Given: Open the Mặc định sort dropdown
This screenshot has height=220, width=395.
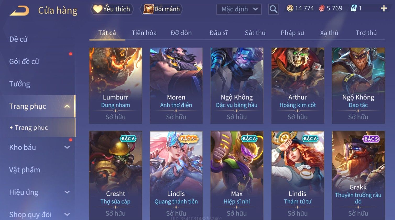Looking at the screenshot, I should [x=239, y=9].
